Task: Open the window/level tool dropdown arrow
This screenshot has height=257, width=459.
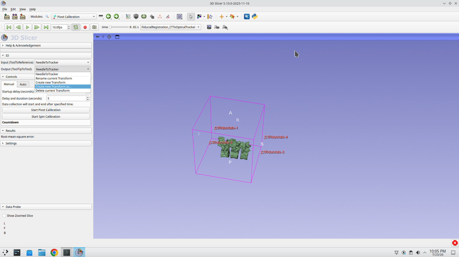Action: (204, 17)
